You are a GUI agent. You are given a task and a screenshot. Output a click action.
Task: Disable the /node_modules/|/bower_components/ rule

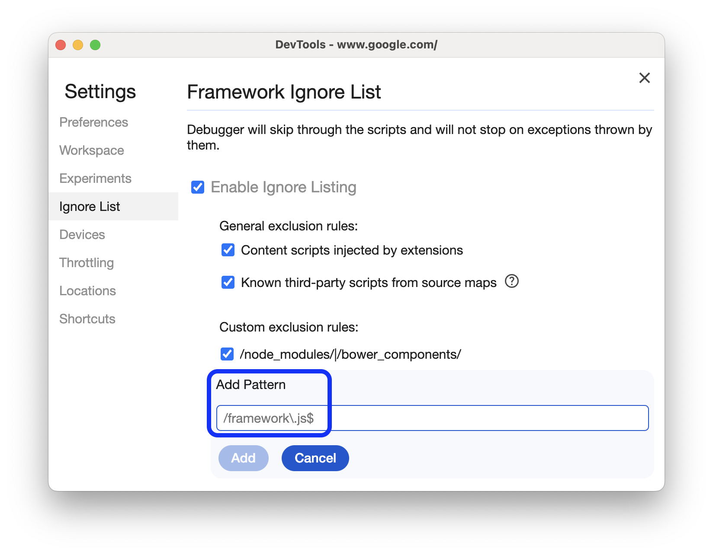tap(227, 354)
